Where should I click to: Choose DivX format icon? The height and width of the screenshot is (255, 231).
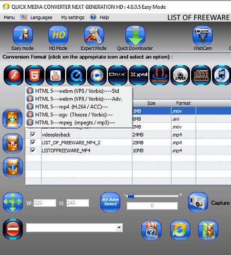tap(118, 75)
